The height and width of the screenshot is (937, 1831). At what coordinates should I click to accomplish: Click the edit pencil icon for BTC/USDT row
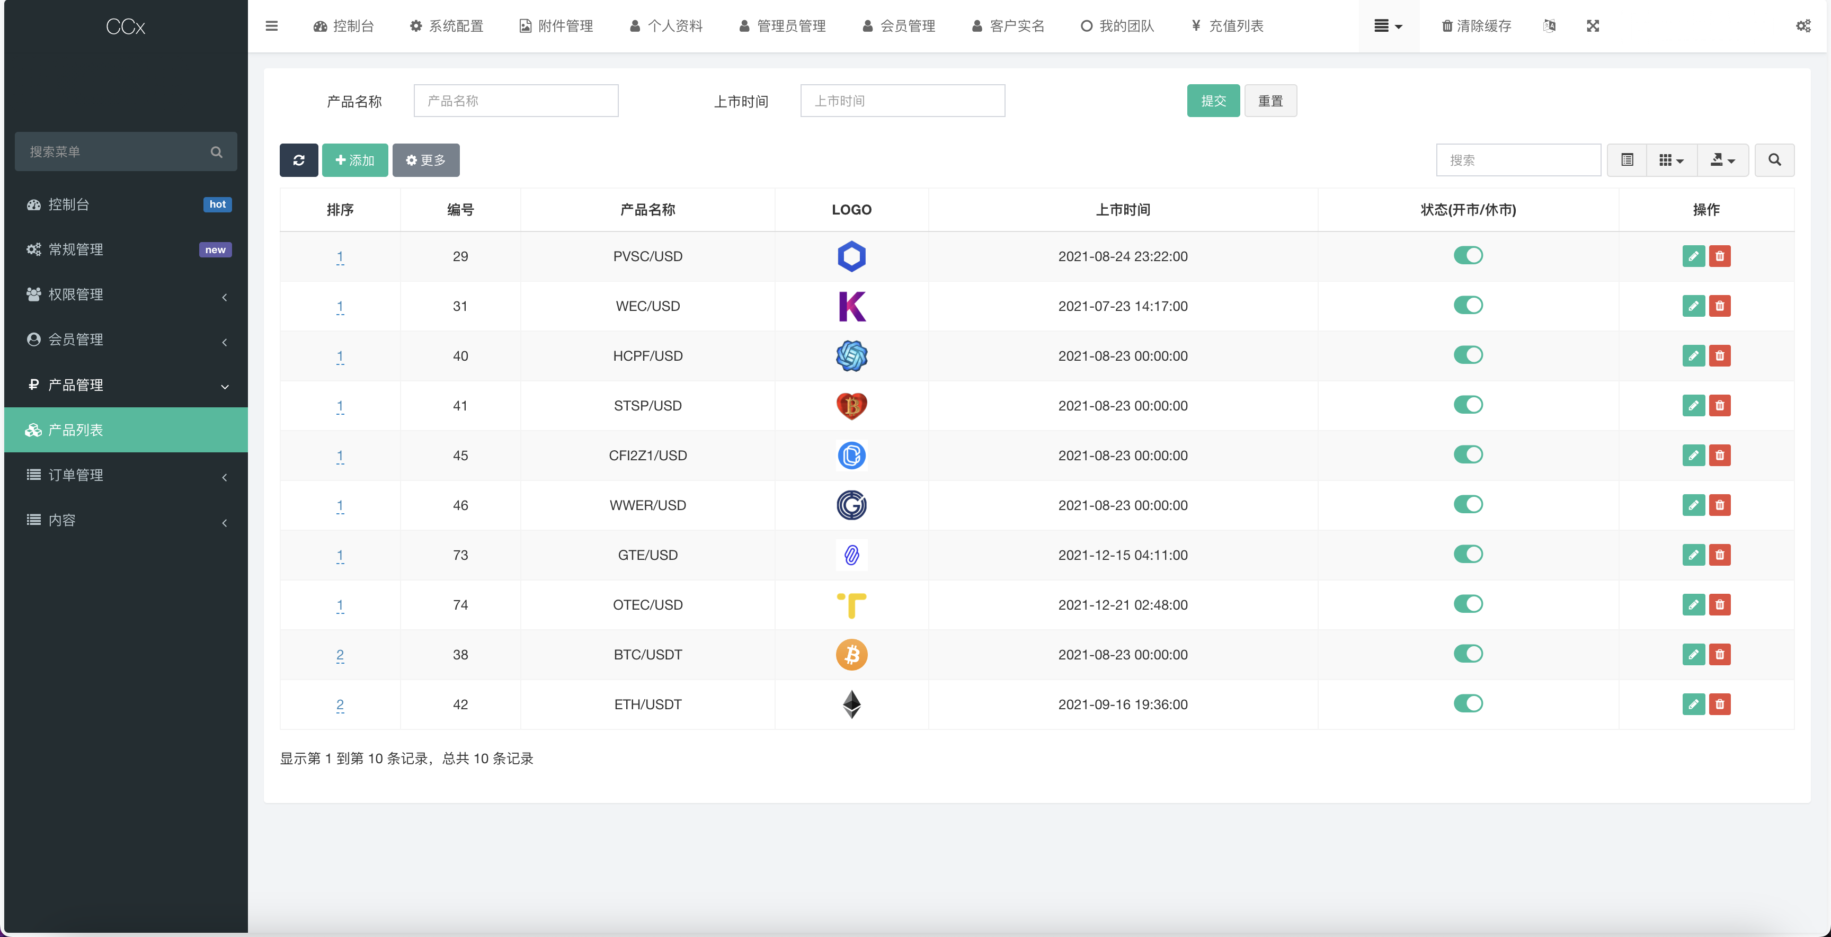pyautogui.click(x=1693, y=655)
